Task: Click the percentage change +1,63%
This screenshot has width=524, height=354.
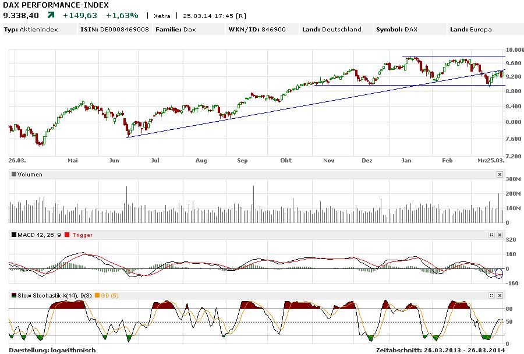Action: coord(122,16)
